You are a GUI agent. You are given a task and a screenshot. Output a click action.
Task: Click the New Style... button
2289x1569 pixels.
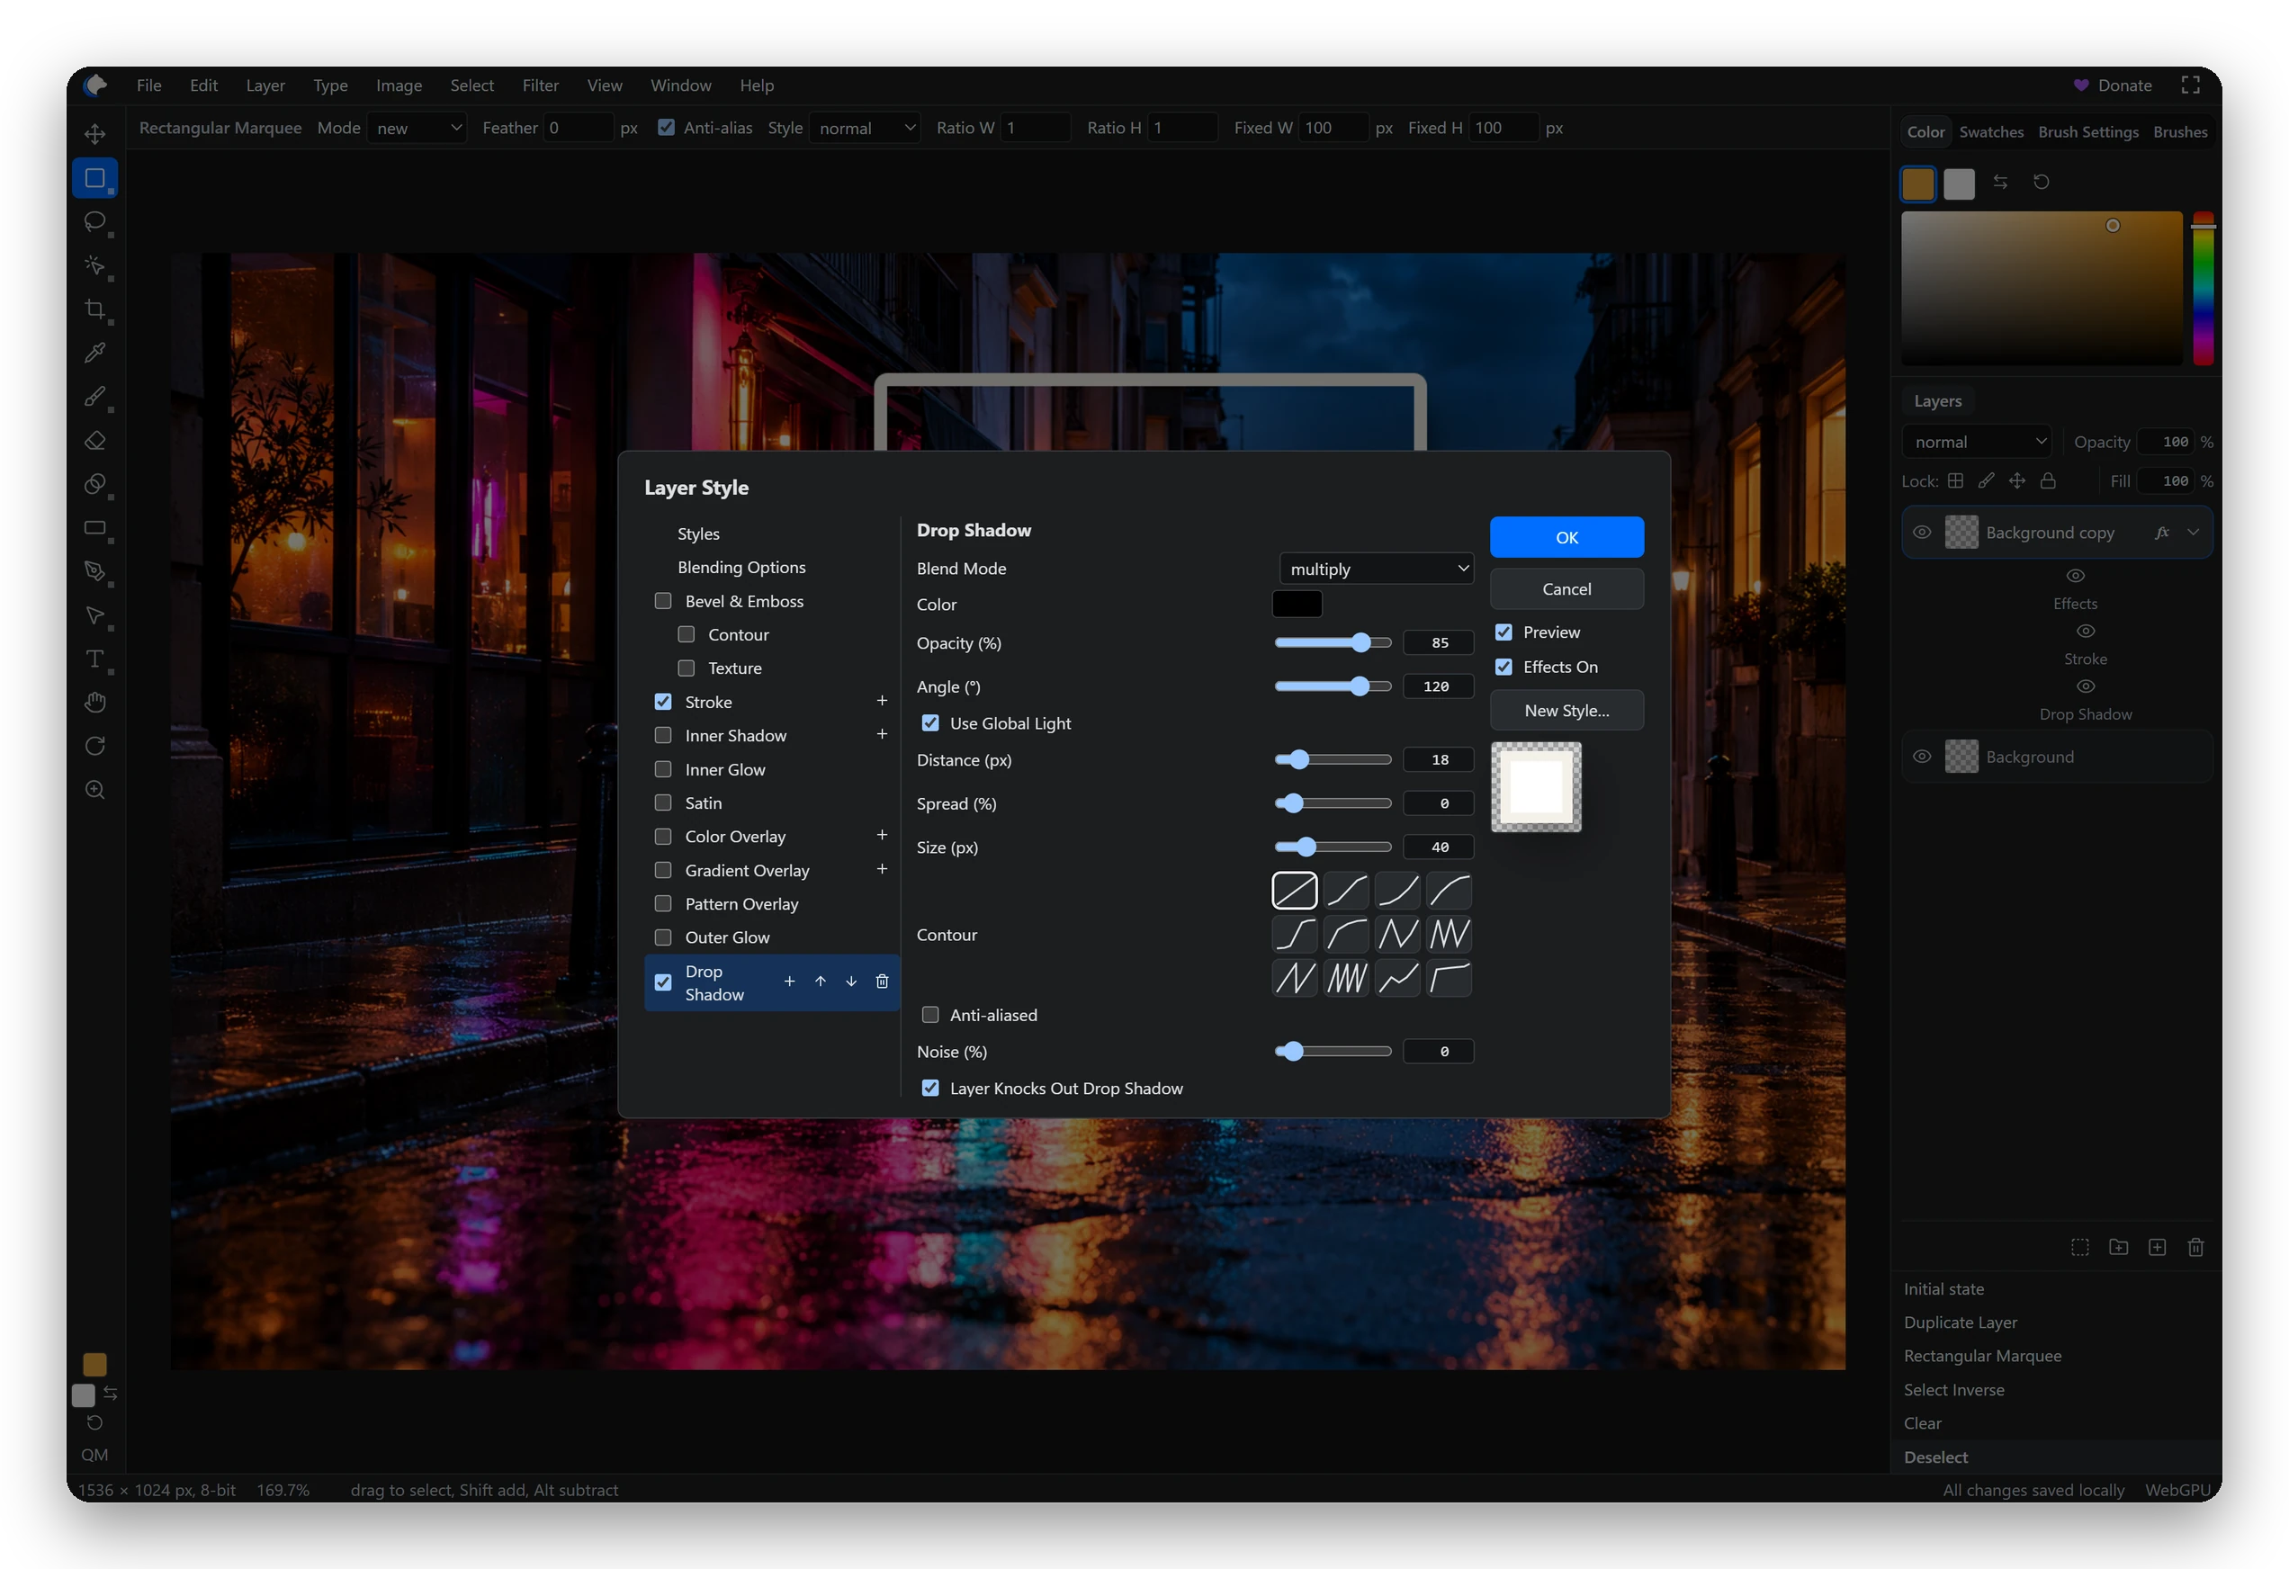[x=1566, y=710]
